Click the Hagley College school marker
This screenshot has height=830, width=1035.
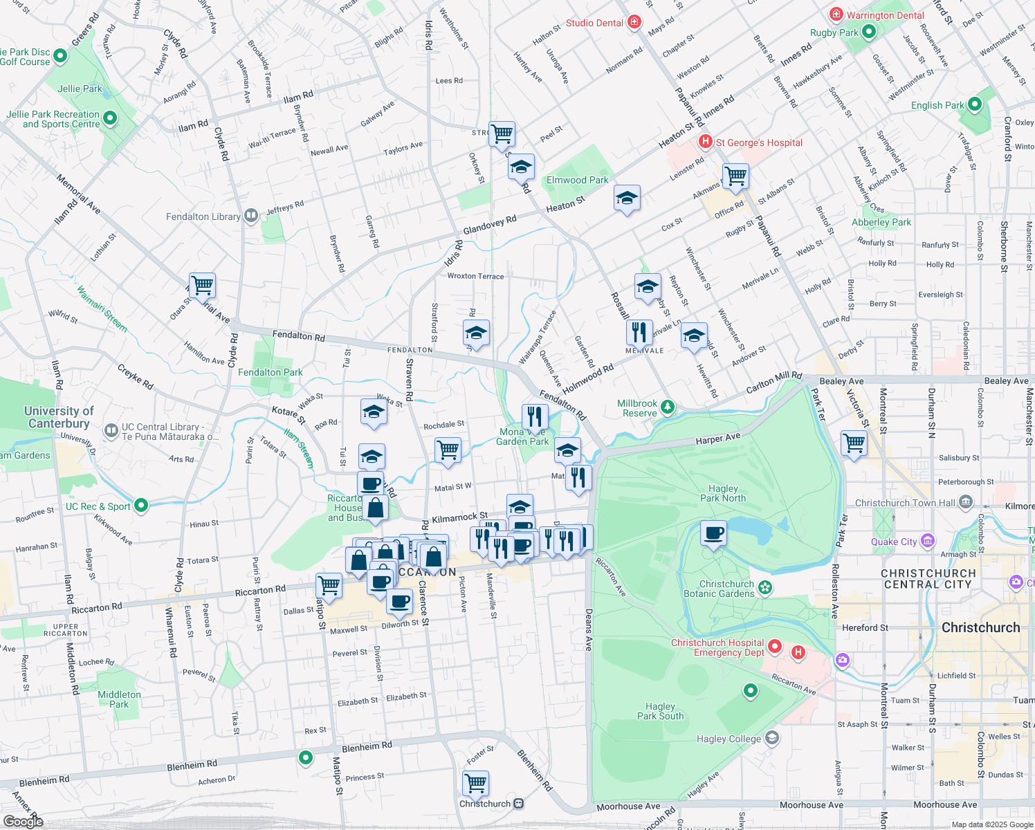tap(773, 737)
